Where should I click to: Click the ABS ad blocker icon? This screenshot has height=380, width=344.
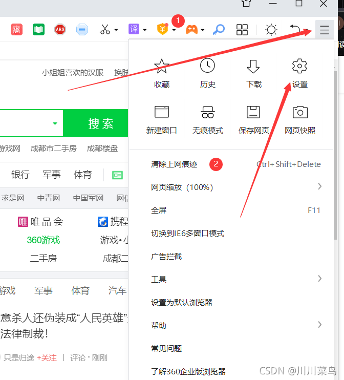[x=60, y=30]
